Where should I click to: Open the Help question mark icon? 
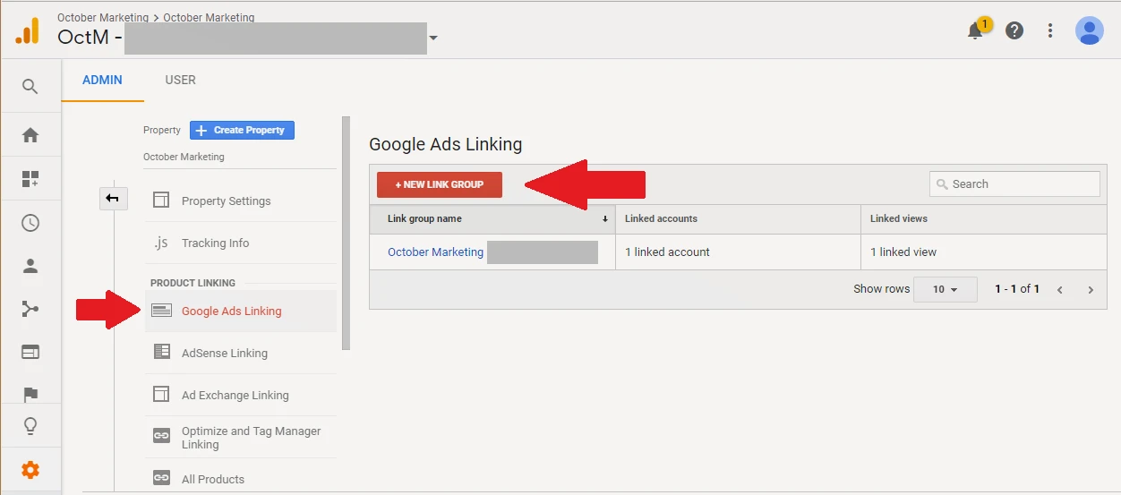(1014, 30)
